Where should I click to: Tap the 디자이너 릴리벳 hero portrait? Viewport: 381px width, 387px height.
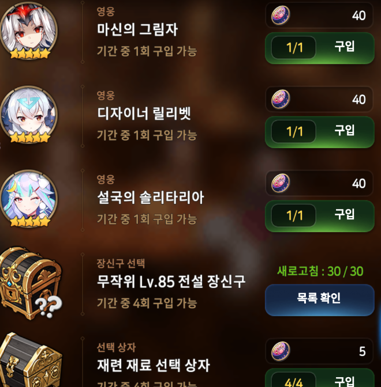pyautogui.click(x=29, y=115)
